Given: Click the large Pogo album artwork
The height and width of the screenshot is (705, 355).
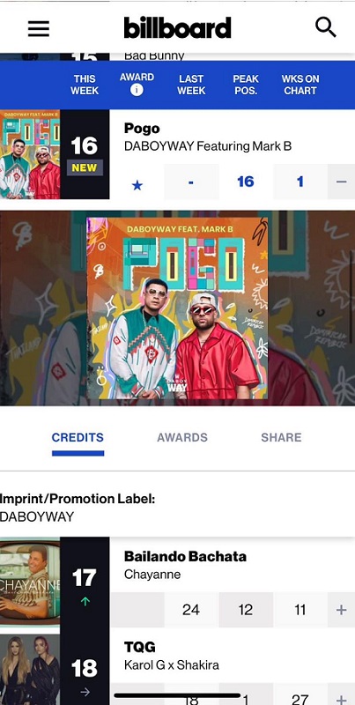Looking at the screenshot, I should pyautogui.click(x=178, y=308).
